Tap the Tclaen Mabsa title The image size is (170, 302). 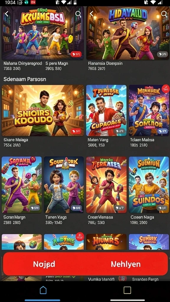[142, 140]
